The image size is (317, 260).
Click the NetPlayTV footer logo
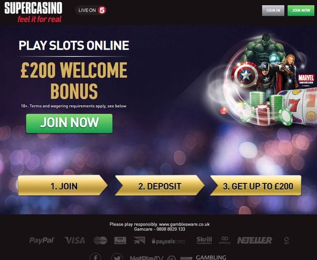click(x=146, y=258)
